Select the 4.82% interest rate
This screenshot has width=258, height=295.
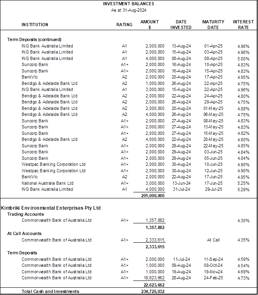pyautogui.click(x=244, y=133)
